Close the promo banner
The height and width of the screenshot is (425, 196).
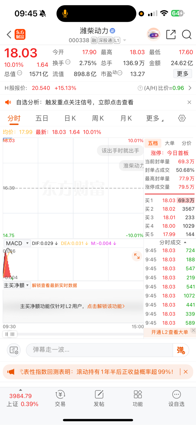coord(186,372)
